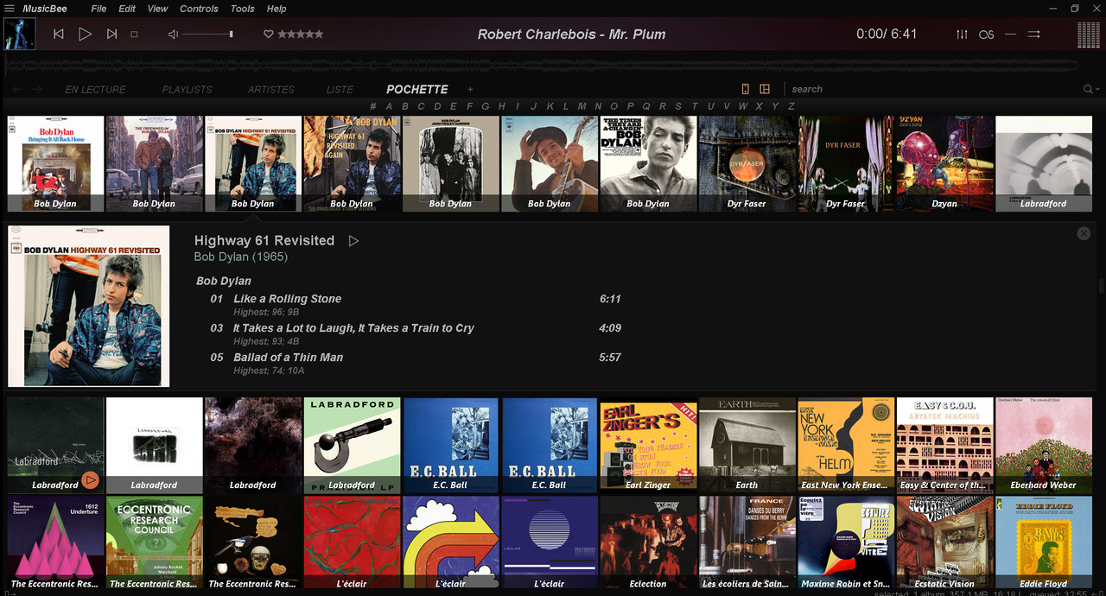
Task: Click It Takes a Lot to Laugh track
Action: (x=353, y=328)
